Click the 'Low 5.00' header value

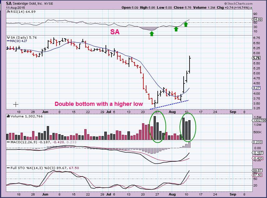click(164, 8)
